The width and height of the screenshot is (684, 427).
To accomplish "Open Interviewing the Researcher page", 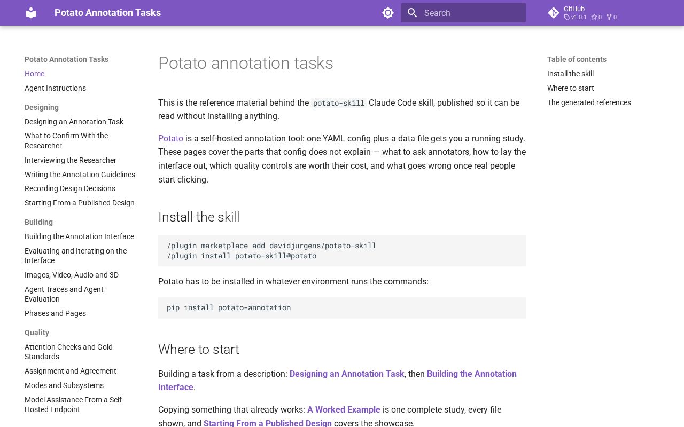I will [x=71, y=160].
